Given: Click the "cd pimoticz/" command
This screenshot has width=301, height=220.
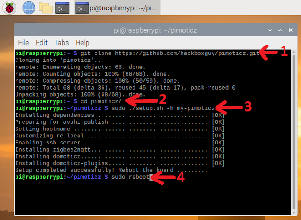Looking at the screenshot, I should 101,101.
